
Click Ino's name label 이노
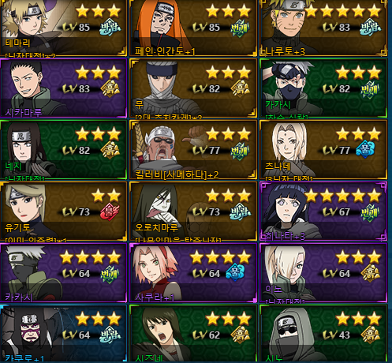point(274,290)
